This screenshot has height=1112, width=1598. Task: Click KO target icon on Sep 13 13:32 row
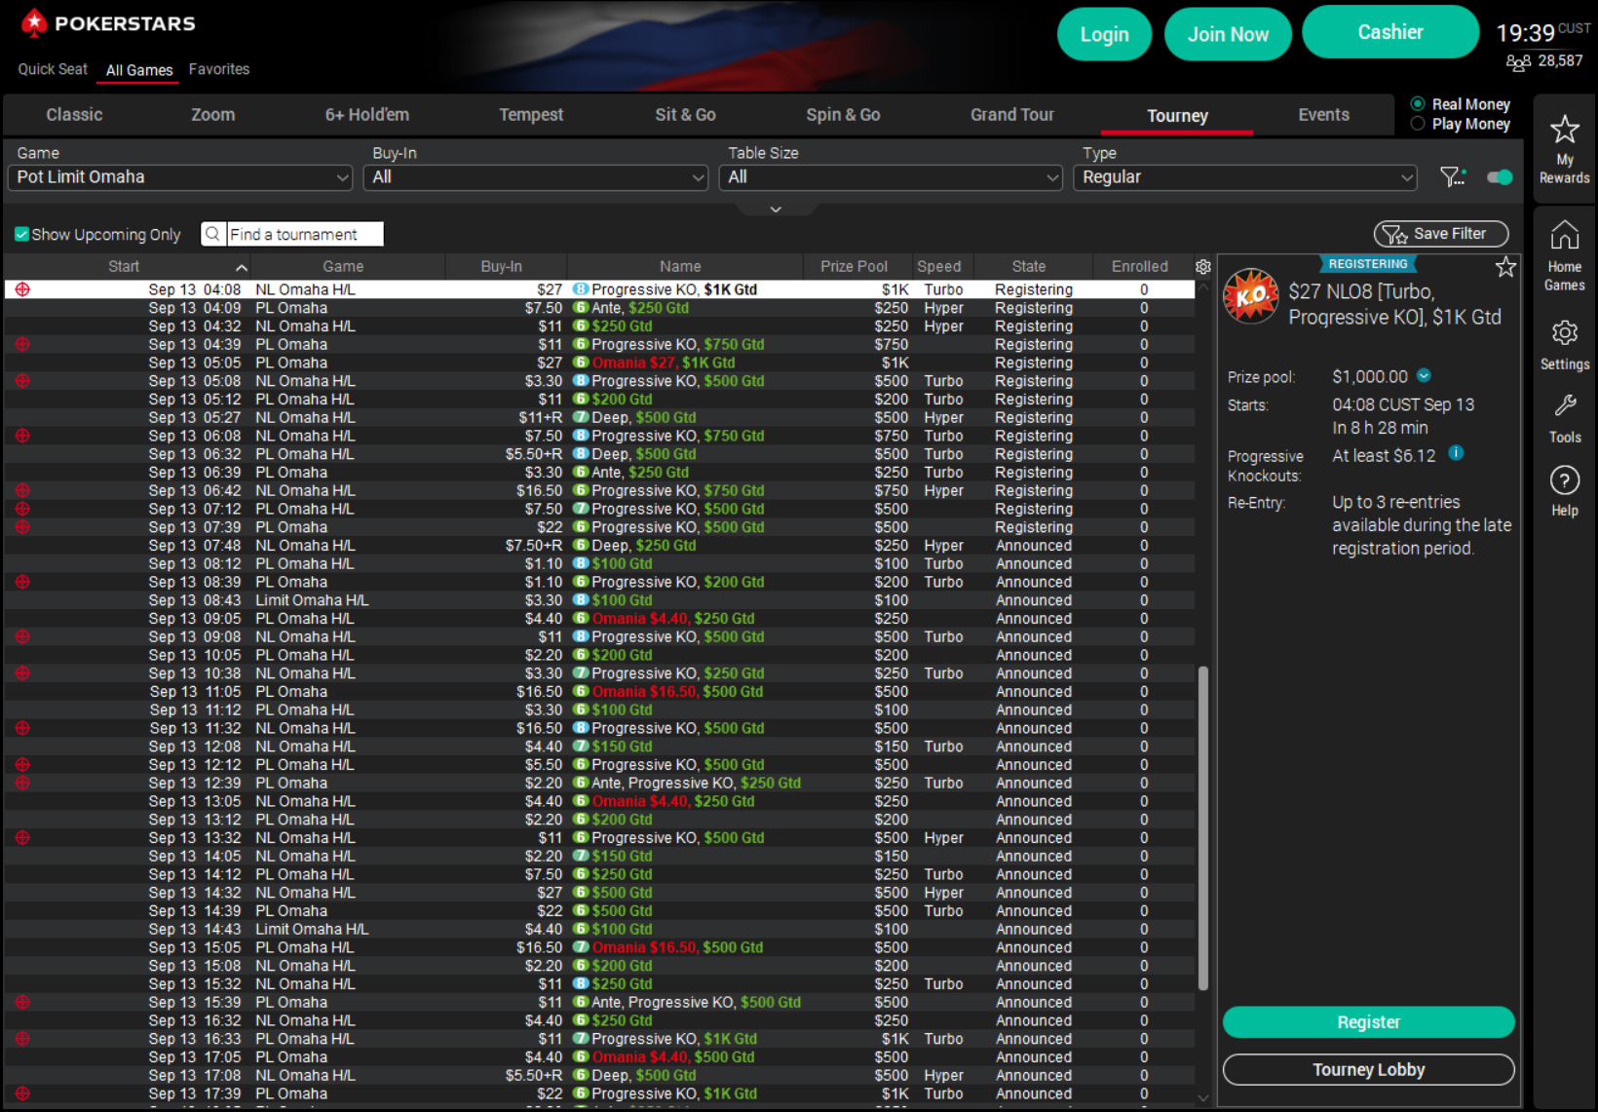(x=22, y=838)
